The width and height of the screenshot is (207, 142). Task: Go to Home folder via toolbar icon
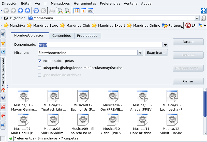(x=27, y=11)
